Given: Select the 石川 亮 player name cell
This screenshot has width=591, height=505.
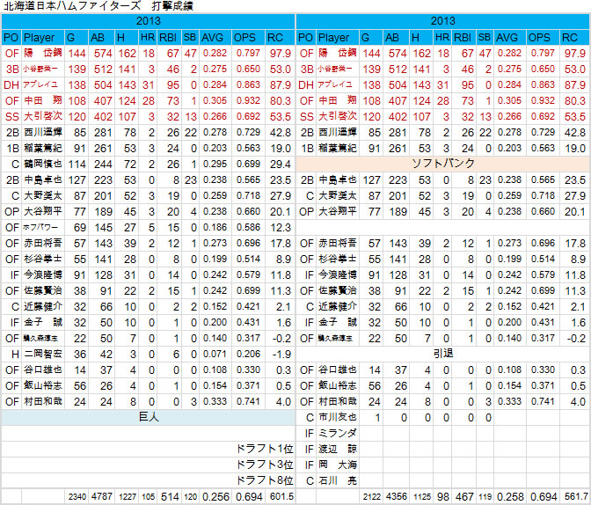Looking at the screenshot, I should (338, 481).
